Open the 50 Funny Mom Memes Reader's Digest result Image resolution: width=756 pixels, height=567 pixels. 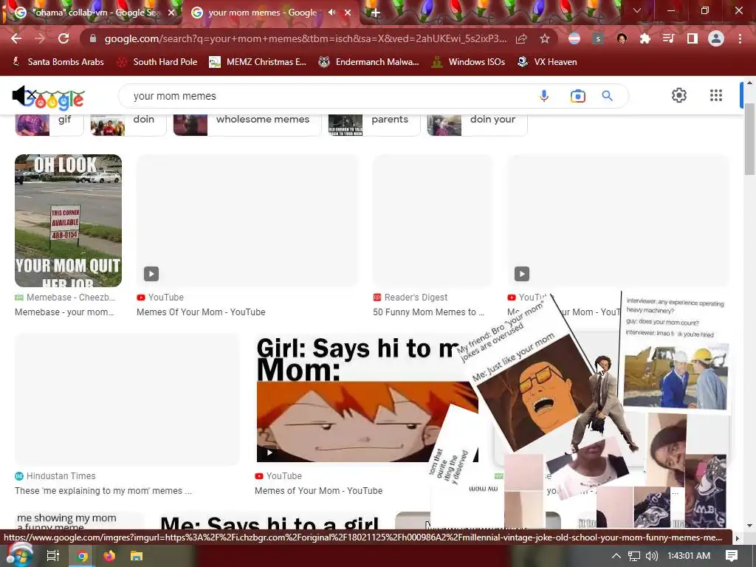pyautogui.click(x=433, y=220)
